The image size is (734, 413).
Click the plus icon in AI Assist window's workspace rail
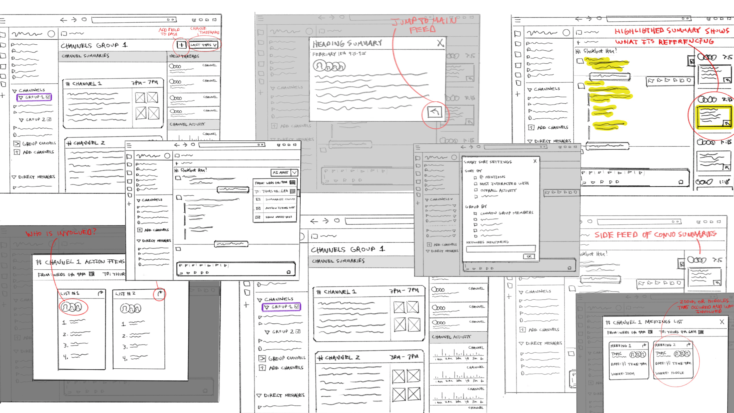(129, 204)
